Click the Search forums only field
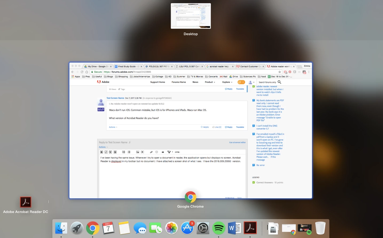Screen dimensions: 383x238 coord(267,82)
